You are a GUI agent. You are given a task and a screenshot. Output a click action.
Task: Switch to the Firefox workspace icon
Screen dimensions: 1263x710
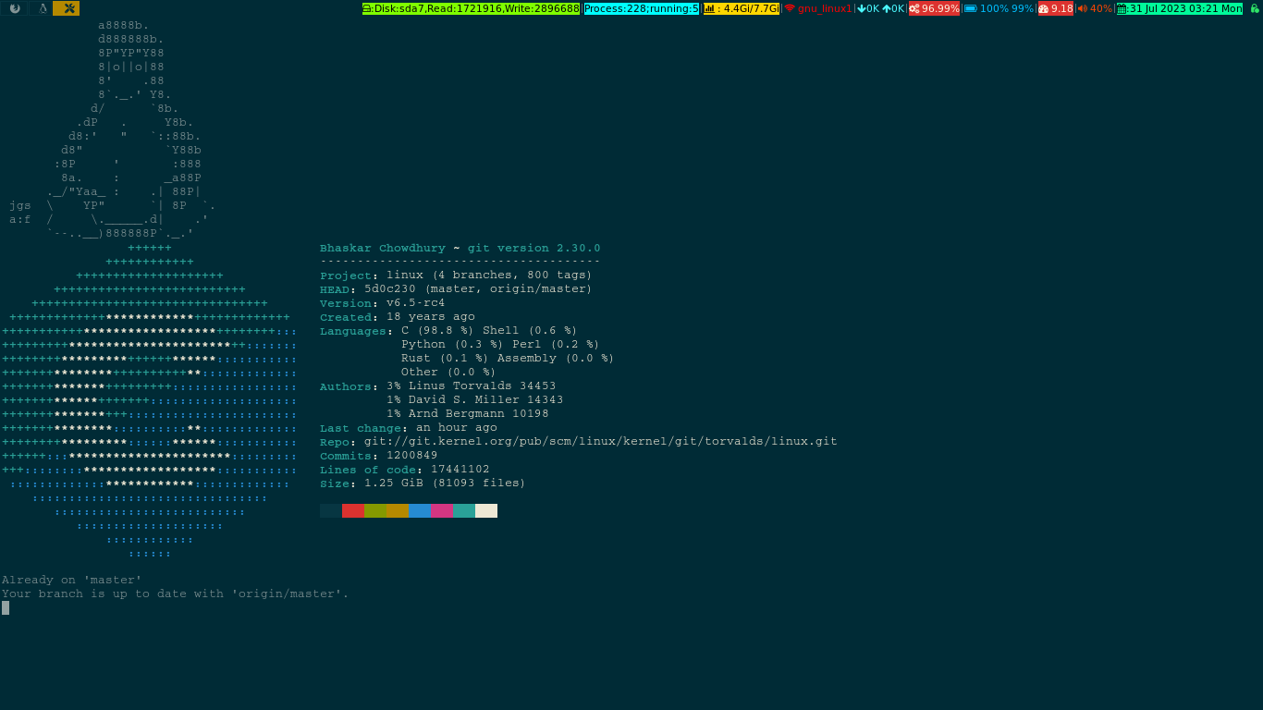coord(14,8)
